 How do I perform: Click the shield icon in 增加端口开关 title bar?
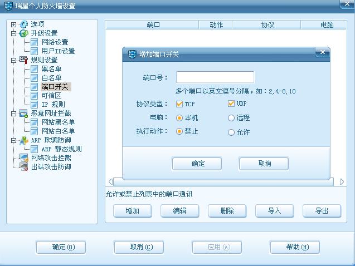132,55
